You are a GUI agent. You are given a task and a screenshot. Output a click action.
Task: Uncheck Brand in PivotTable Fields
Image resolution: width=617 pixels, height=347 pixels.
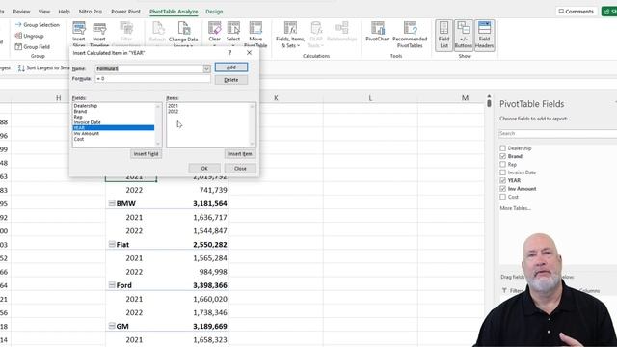503,156
